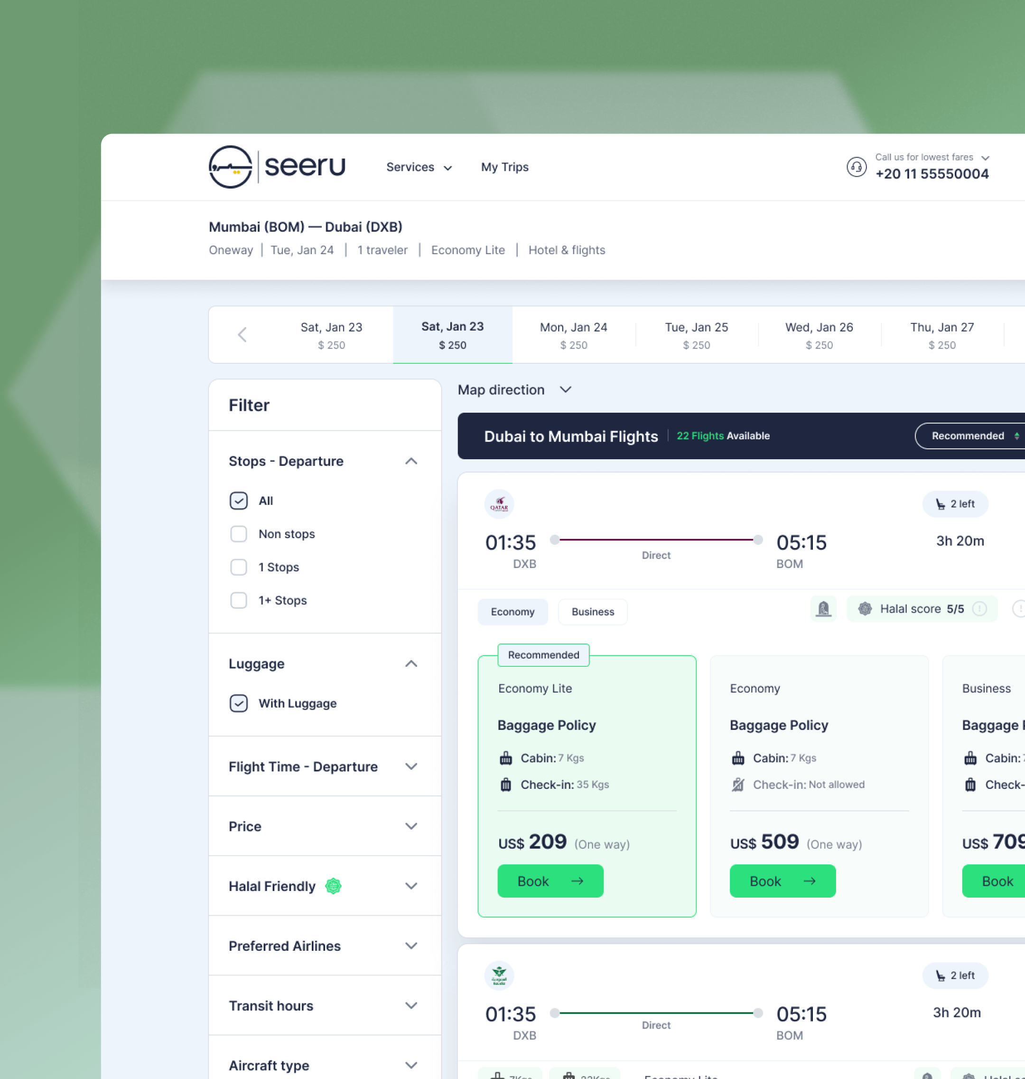Click the Qatar Airways airline logo
The height and width of the screenshot is (1079, 1025).
pos(499,504)
